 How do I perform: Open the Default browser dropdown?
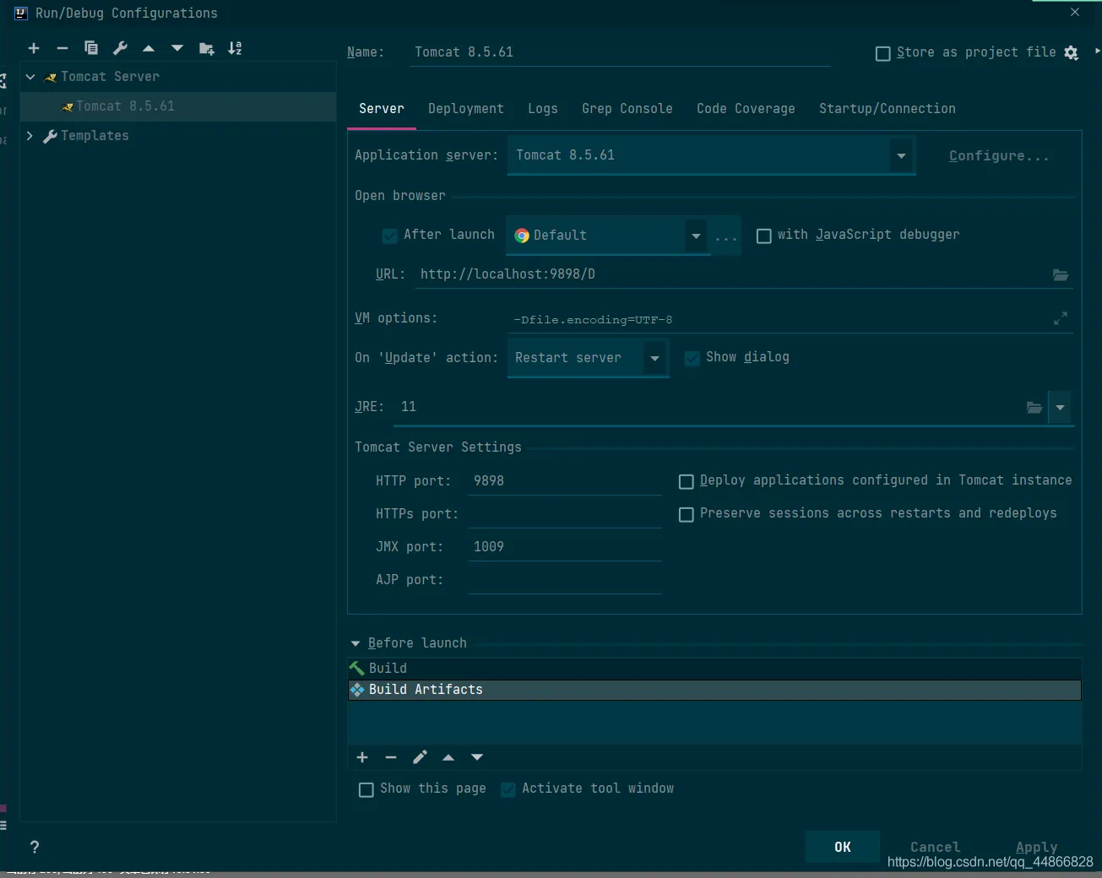click(x=696, y=236)
